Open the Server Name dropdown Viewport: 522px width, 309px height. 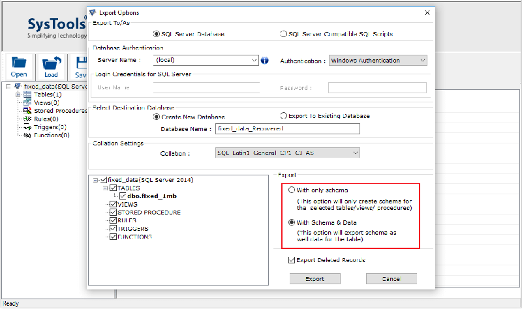(254, 60)
